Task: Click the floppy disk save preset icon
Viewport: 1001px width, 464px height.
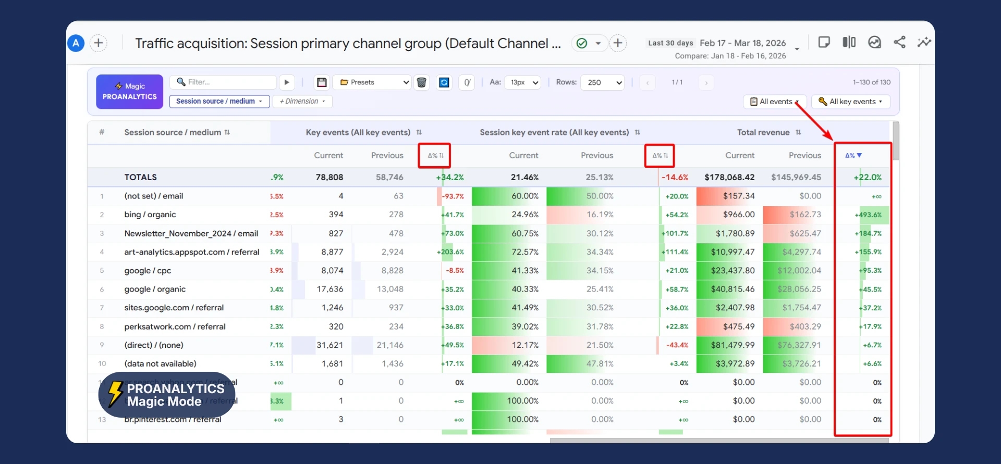Action: (x=322, y=82)
